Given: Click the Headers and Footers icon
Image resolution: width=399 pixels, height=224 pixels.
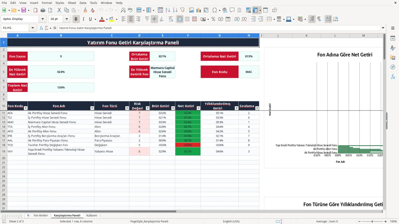Looking at the screenshot, I should (x=239, y=10).
